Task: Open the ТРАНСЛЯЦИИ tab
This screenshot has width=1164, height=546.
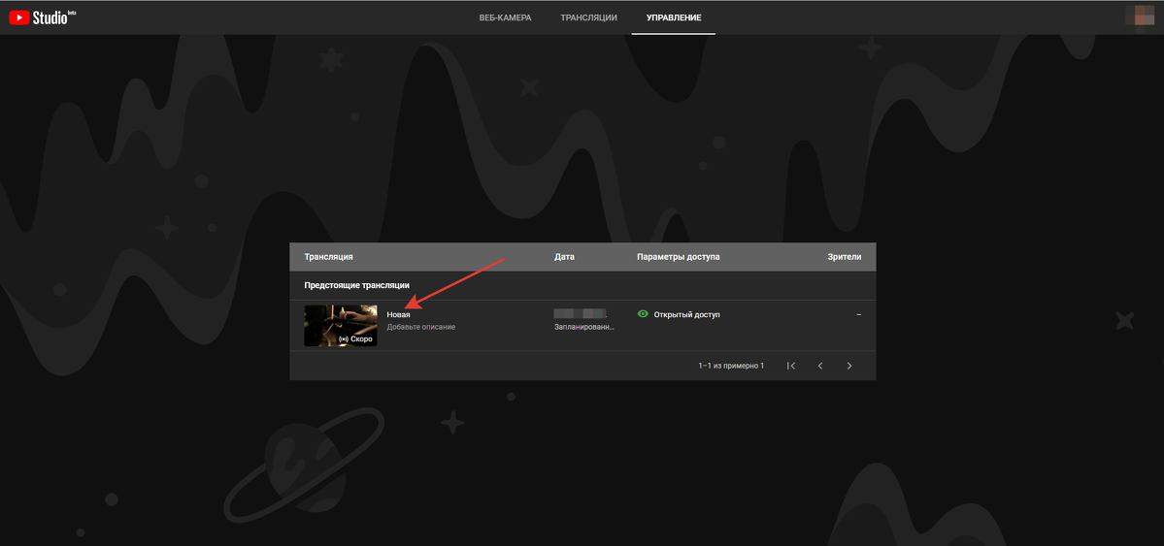Action: (x=588, y=17)
